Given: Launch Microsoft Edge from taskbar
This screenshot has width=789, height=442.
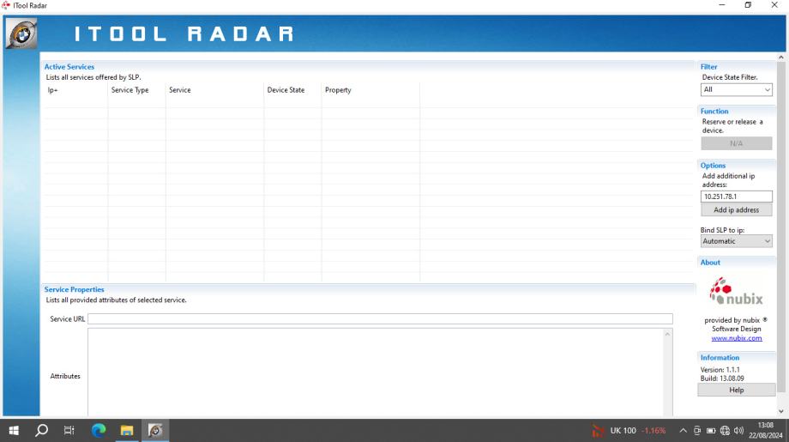Looking at the screenshot, I should 99,431.
